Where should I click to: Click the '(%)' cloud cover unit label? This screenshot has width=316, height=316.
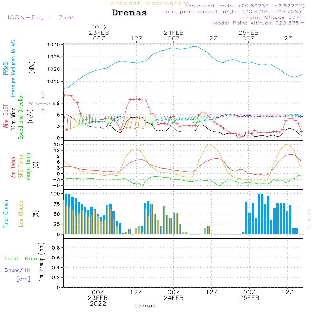click(x=36, y=214)
